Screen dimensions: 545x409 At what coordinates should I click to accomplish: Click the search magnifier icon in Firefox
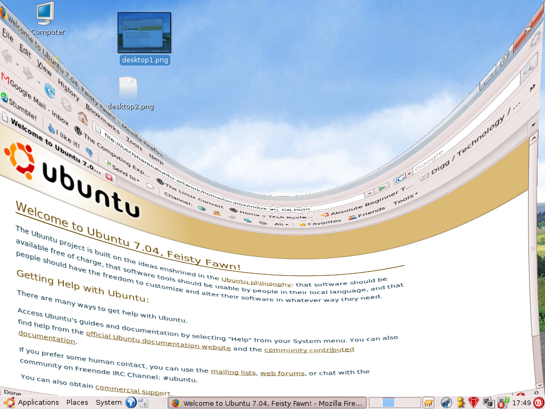coord(529,67)
